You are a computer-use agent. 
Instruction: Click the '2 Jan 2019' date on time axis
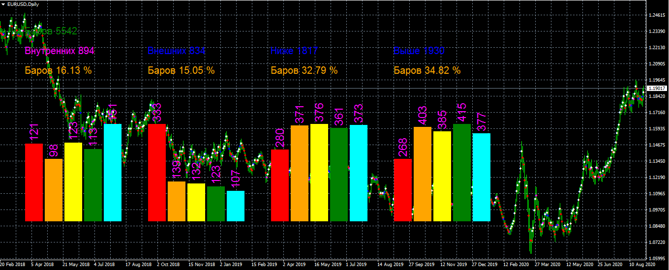click(x=231, y=265)
